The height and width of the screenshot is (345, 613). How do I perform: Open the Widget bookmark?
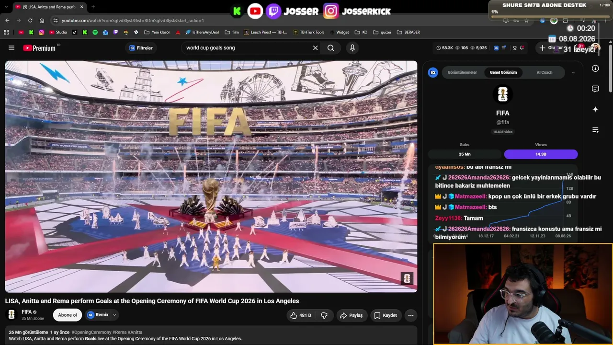point(339,32)
